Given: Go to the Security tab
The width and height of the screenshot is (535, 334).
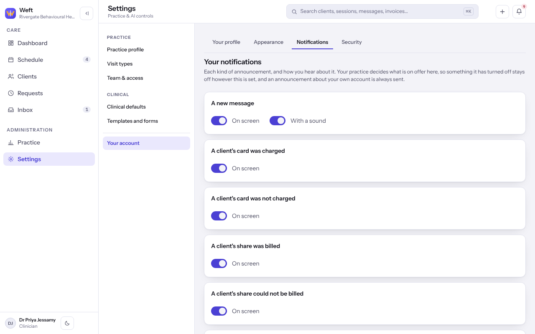Looking at the screenshot, I should [352, 42].
